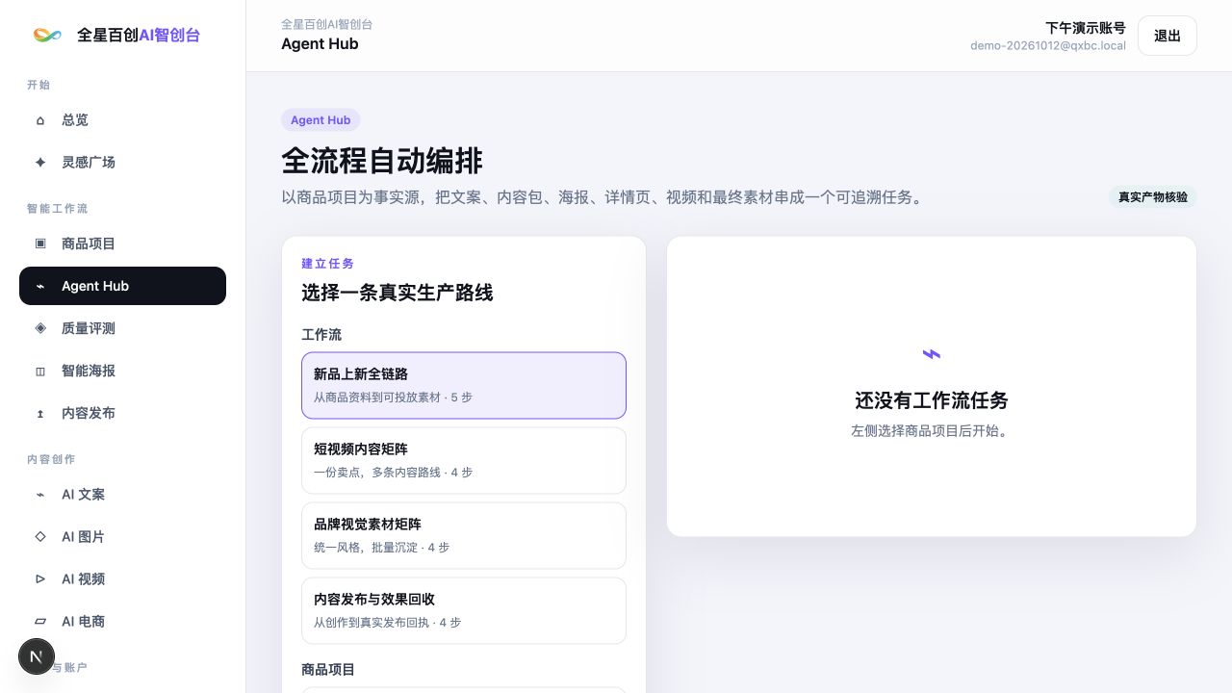
Task: Click the sparkle icon beside 灵感广场
Action: [x=40, y=163]
